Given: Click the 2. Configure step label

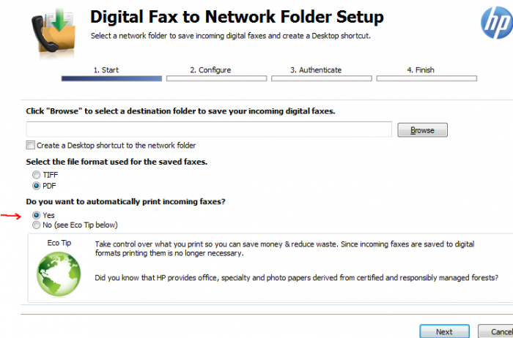Looking at the screenshot, I should coord(210,70).
